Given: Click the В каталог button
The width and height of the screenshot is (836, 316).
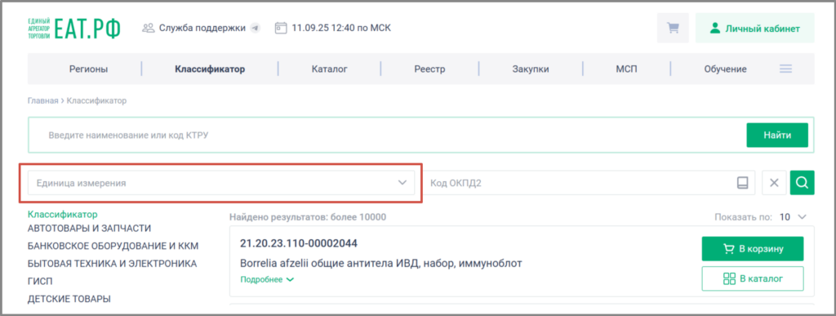Looking at the screenshot, I should 752,278.
